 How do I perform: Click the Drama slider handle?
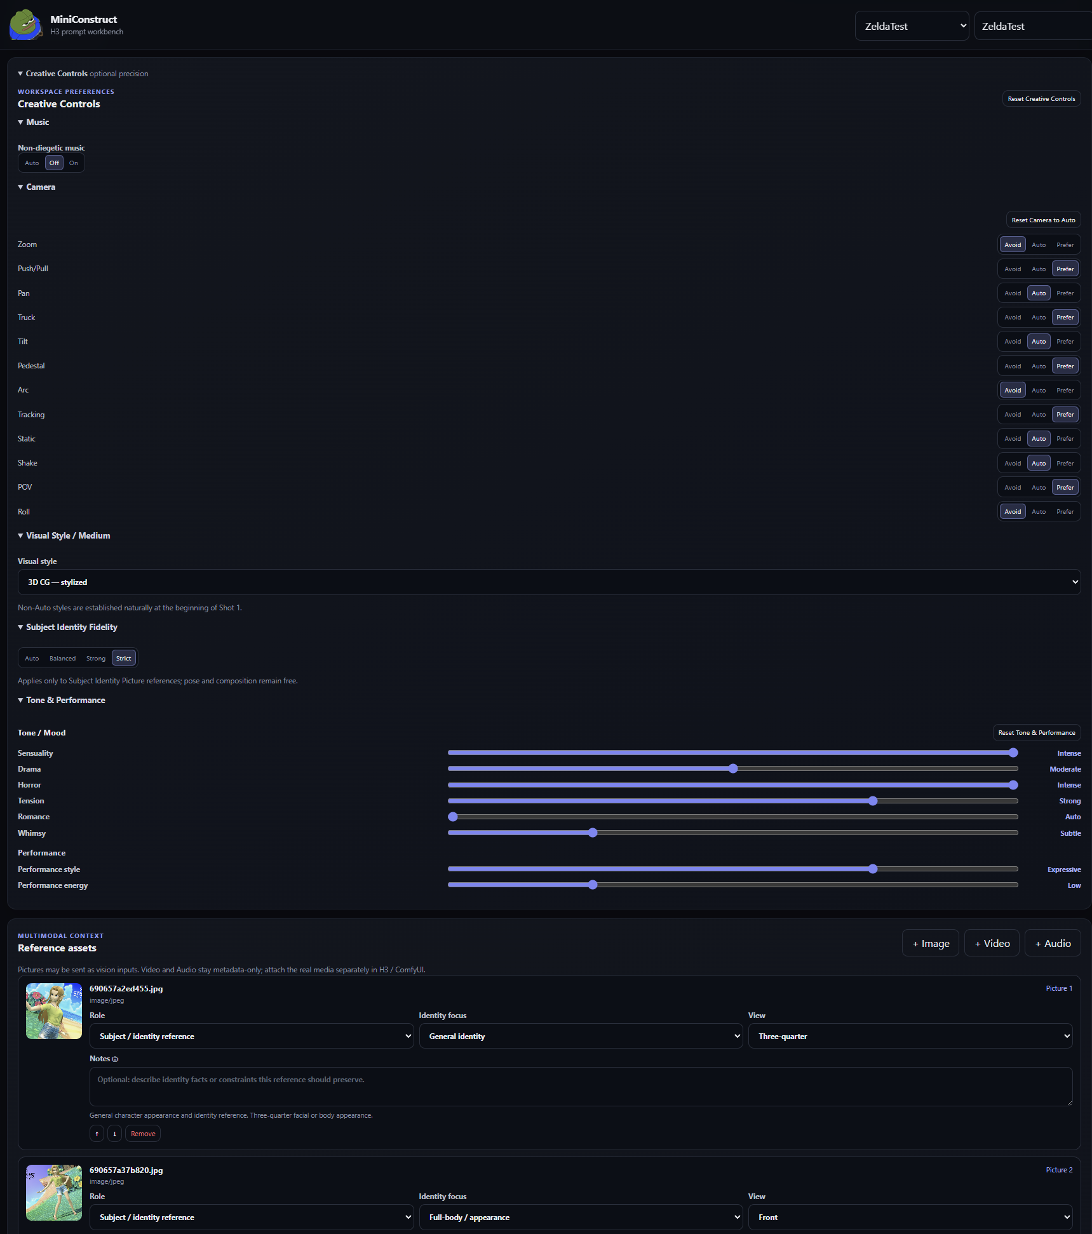733,769
